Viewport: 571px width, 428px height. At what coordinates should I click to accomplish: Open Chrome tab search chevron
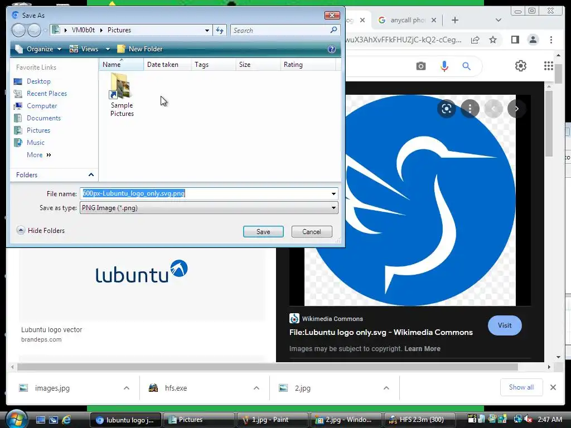(498, 20)
